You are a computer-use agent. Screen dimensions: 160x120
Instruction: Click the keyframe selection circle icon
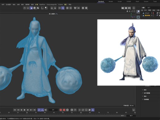pos(67,110)
